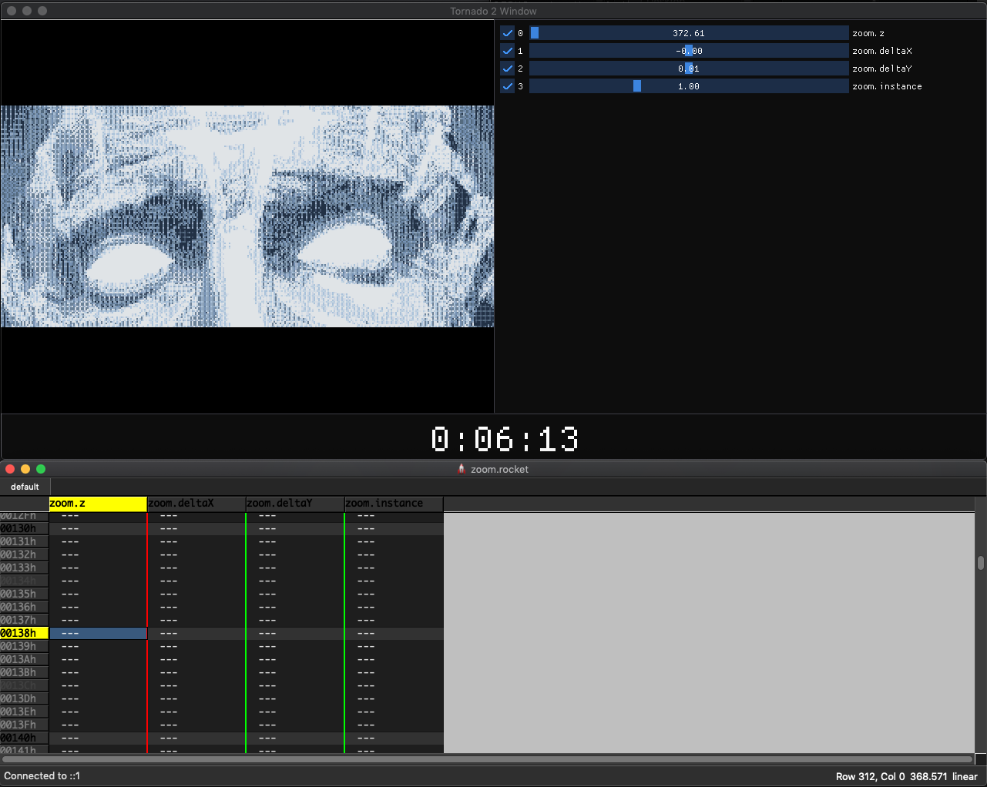Select the zoom.deltaY track column header
987x787 pixels.
tap(295, 504)
